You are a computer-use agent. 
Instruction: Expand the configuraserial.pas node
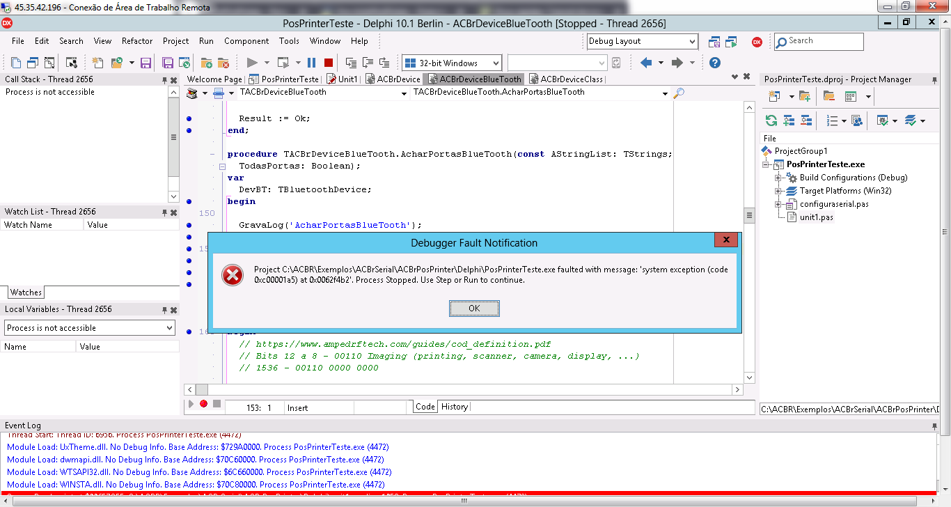pyautogui.click(x=779, y=204)
